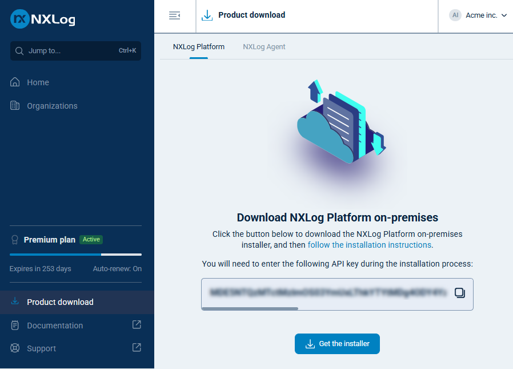513x369 pixels.
Task: Toggle the Auto-renew setting
Action: pyautogui.click(x=117, y=268)
